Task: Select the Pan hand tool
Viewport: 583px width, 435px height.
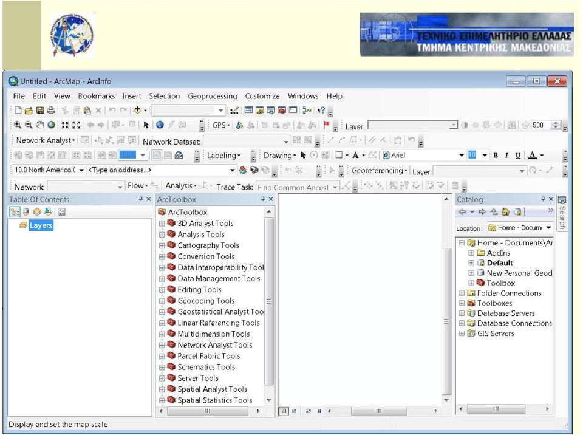Action: 40,125
